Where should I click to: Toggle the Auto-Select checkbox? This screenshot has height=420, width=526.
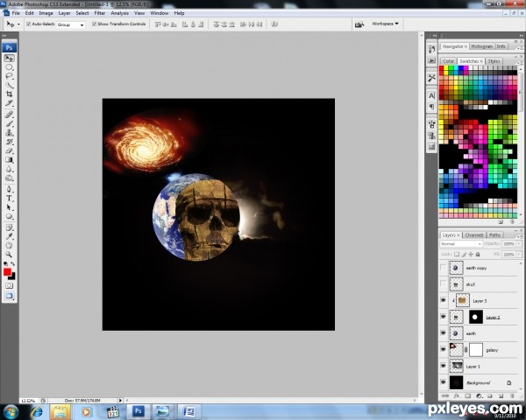pyautogui.click(x=29, y=24)
